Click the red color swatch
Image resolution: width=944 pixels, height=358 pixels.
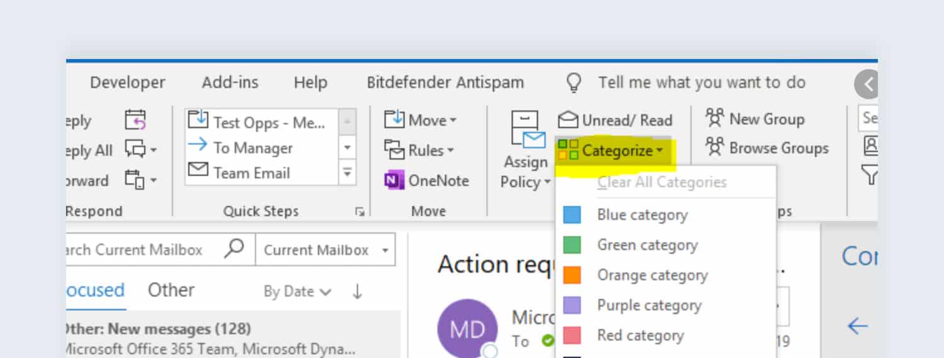pyautogui.click(x=572, y=335)
